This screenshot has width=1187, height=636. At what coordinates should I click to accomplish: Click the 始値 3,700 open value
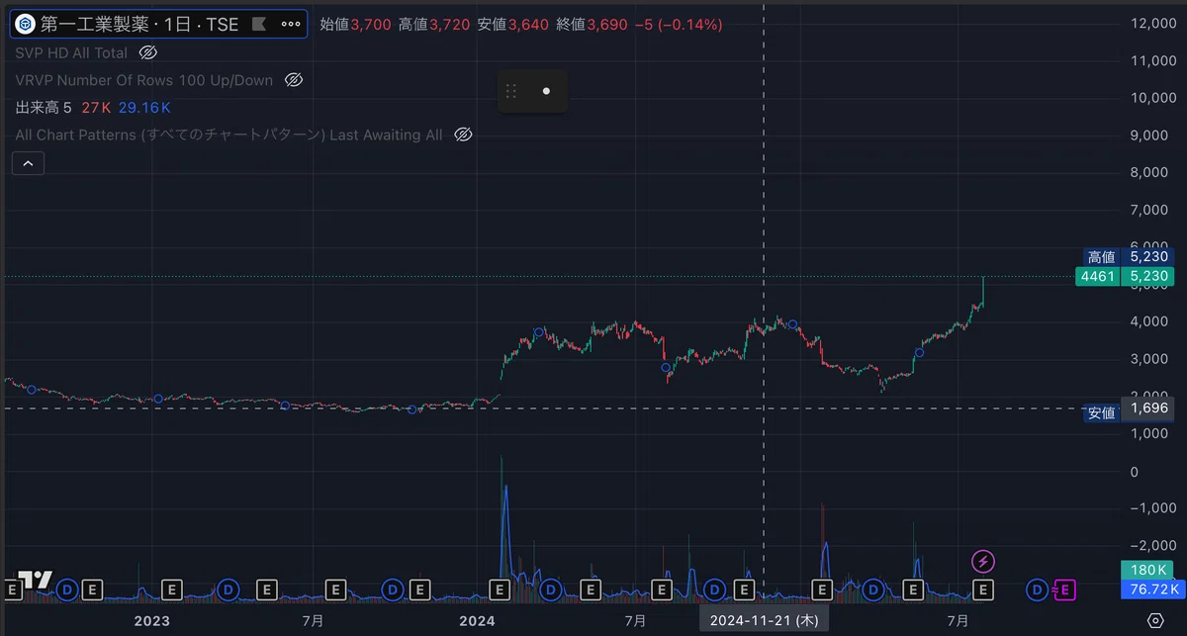click(x=356, y=24)
